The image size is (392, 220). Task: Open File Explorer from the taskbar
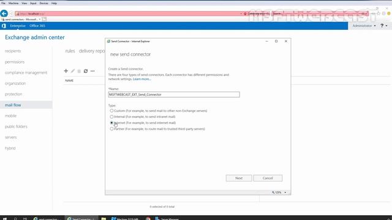[104, 218]
